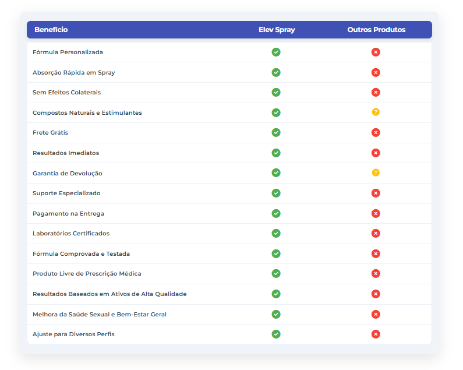Image resolution: width=463 pixels, height=370 pixels.
Task: Click yellow question mark for Garantia de Devolução
Action: [x=376, y=172]
